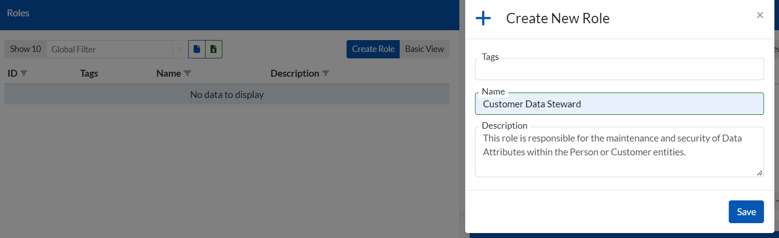This screenshot has height=238, width=779.
Task: Open the Description column filter funnel
Action: pyautogui.click(x=326, y=73)
